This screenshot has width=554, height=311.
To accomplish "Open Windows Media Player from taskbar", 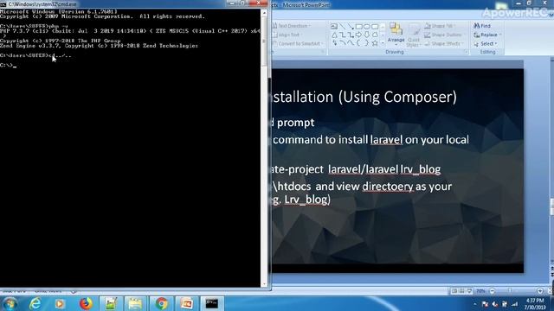I will [x=60, y=303].
